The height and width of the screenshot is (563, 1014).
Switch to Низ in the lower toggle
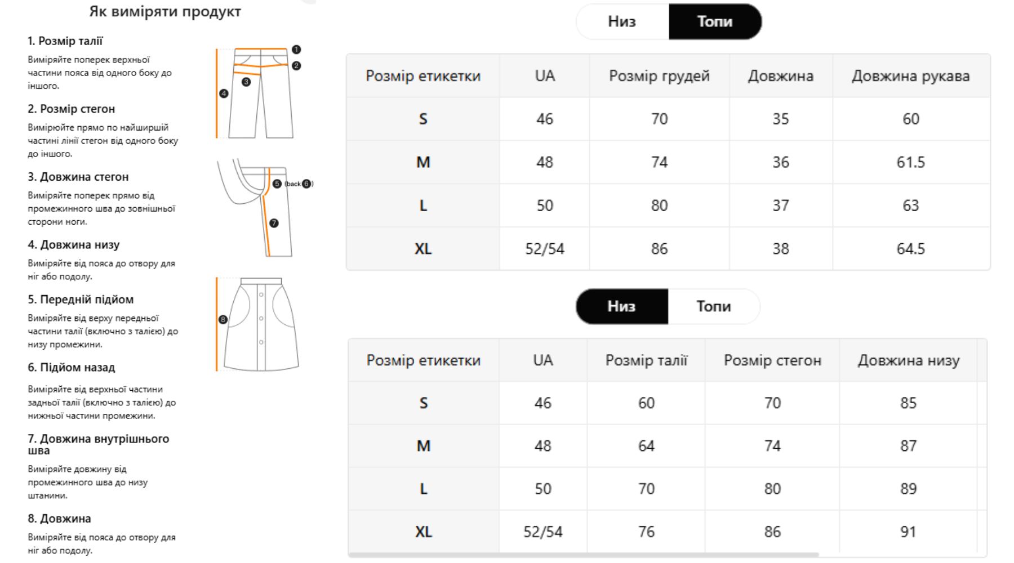coord(621,306)
